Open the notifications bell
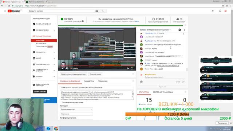233x131 pixels. (x=220, y=11)
